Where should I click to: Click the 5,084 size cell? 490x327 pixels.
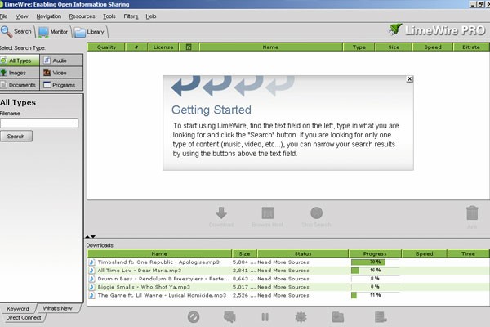pos(244,262)
